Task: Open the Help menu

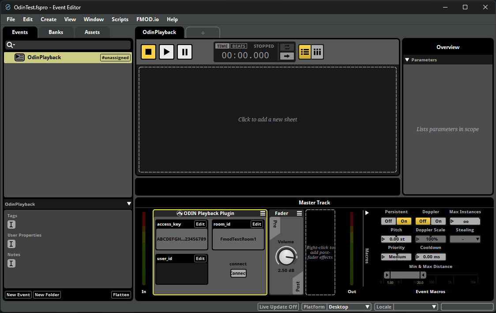Action: coord(173,19)
